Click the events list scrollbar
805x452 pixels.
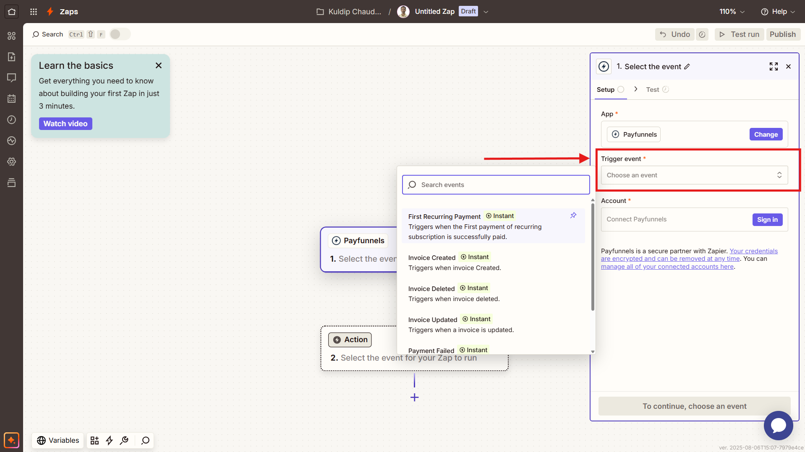pyautogui.click(x=593, y=257)
